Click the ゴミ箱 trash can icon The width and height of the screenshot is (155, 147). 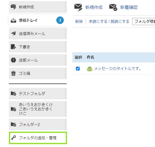(x=13, y=73)
